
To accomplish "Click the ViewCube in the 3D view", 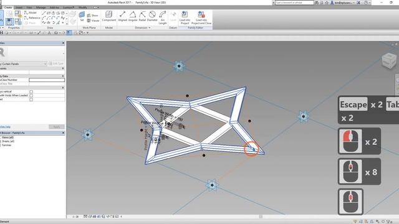I will click(x=389, y=61).
